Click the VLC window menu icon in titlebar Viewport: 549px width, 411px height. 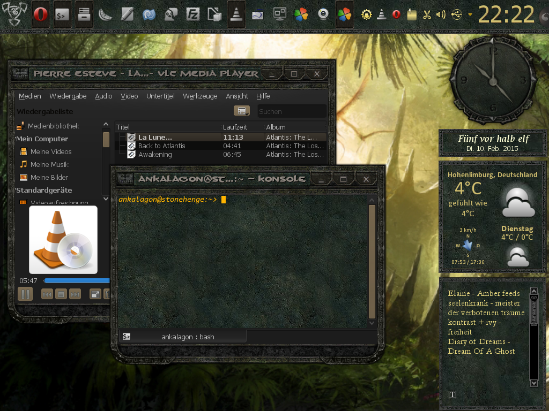pyautogui.click(x=20, y=74)
